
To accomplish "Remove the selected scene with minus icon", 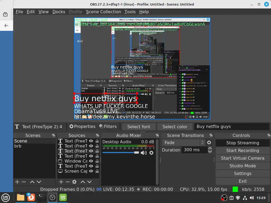I will tap(24, 182).
